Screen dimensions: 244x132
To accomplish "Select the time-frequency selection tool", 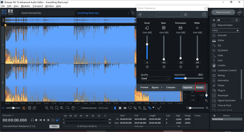I will coord(120,108).
